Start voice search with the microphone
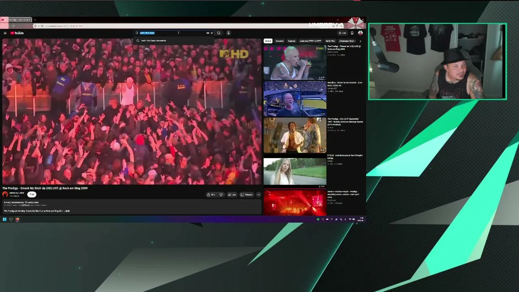 point(228,33)
